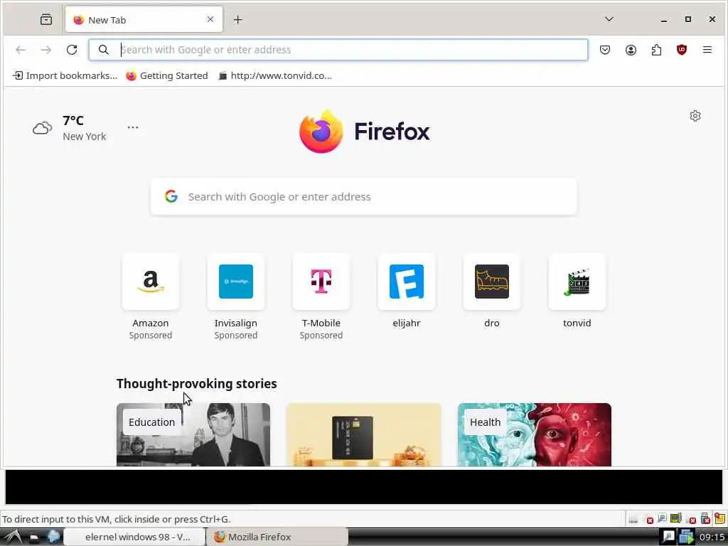Open the uBlock Origin shield icon
The image size is (728, 546).
click(682, 50)
